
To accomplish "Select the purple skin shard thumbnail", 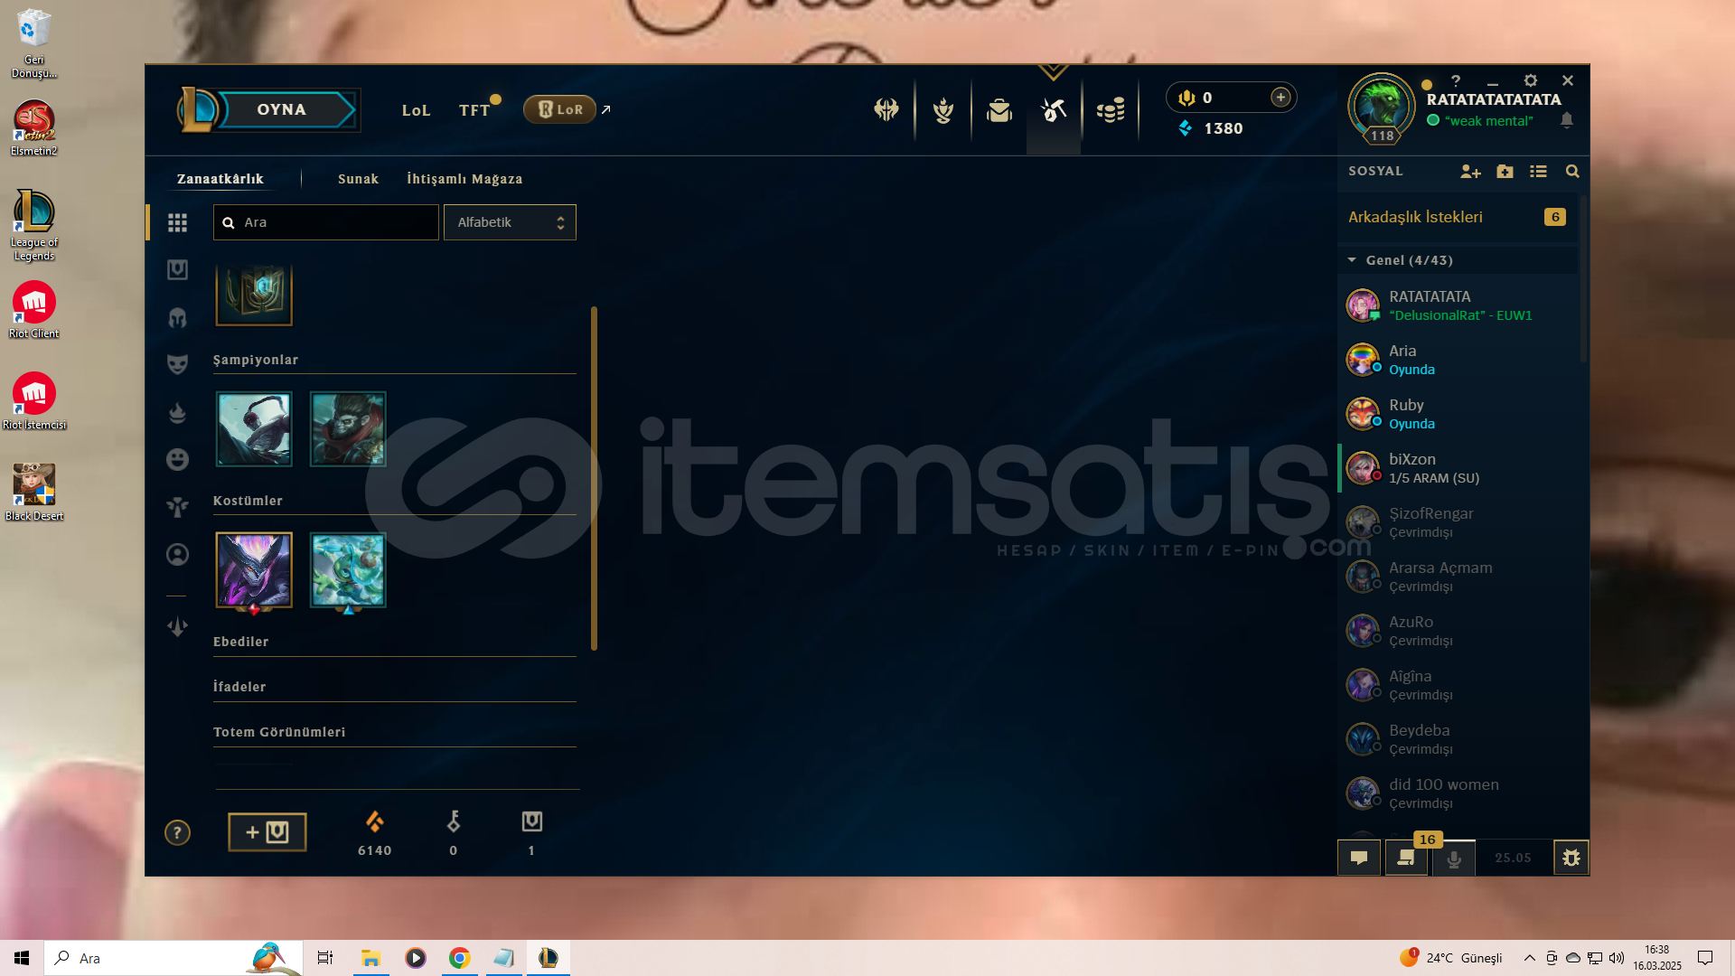I will (254, 570).
